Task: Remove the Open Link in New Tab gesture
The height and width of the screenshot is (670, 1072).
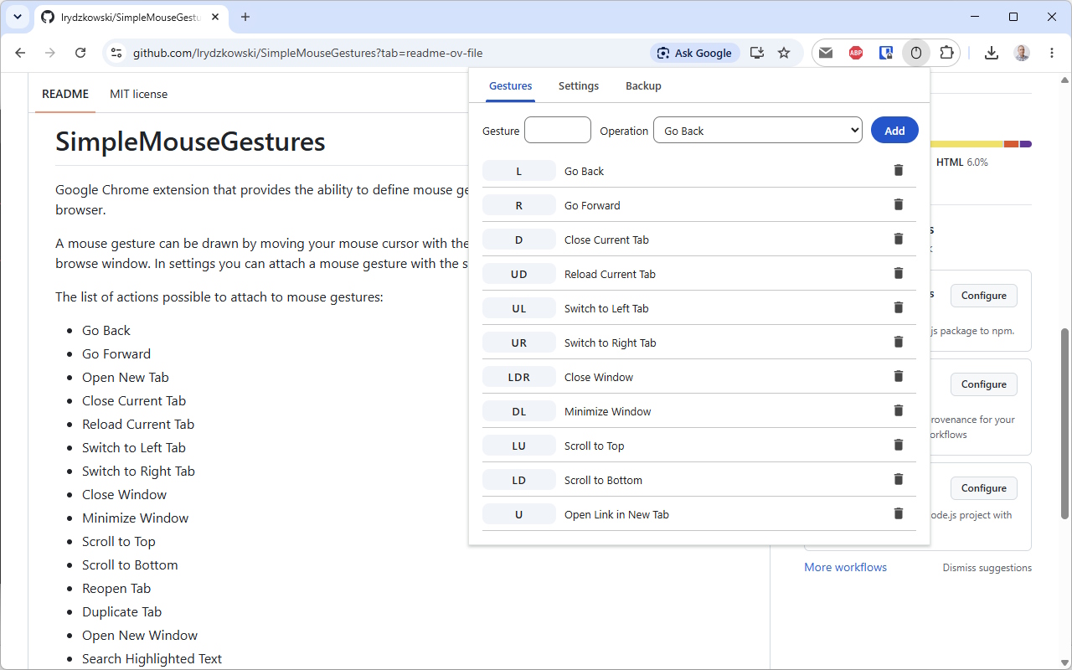Action: 899,513
